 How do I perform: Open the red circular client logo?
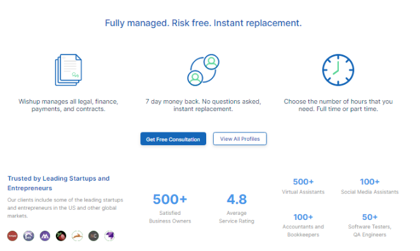click(x=12, y=236)
